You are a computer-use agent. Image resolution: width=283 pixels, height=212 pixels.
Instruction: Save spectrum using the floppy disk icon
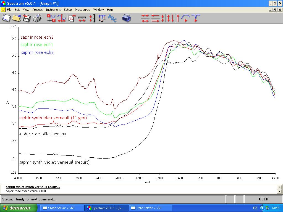pyautogui.click(x=27, y=18)
